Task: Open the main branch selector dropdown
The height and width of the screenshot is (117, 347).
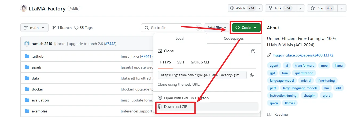Action: (34, 28)
